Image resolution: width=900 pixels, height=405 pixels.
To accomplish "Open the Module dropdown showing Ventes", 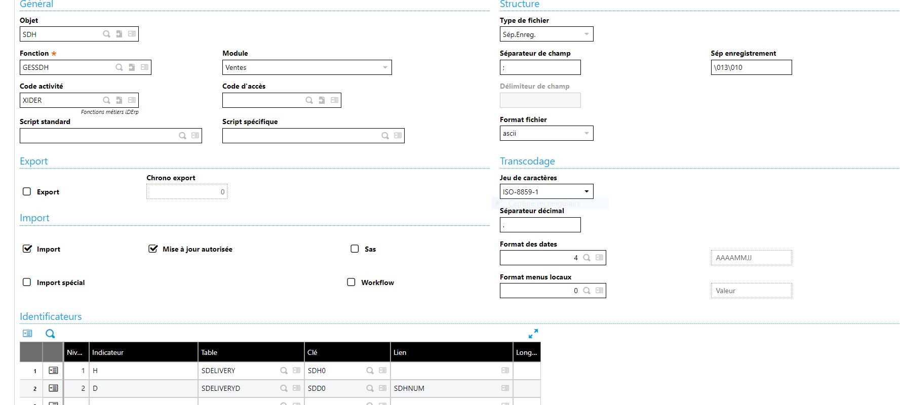I will [x=307, y=67].
